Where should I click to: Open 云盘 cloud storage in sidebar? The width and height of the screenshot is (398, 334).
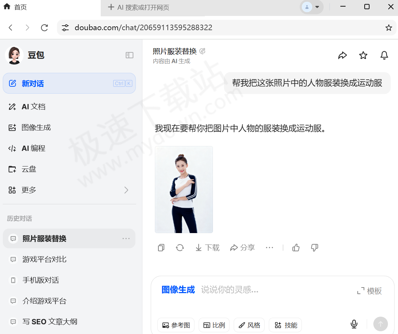point(29,169)
